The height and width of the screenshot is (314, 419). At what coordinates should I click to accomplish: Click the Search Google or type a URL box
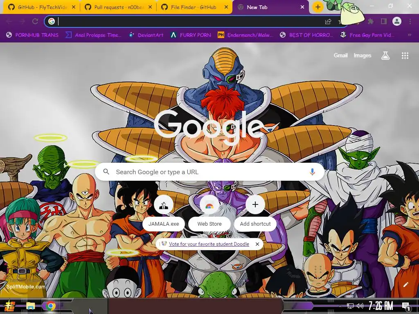pyautogui.click(x=210, y=172)
